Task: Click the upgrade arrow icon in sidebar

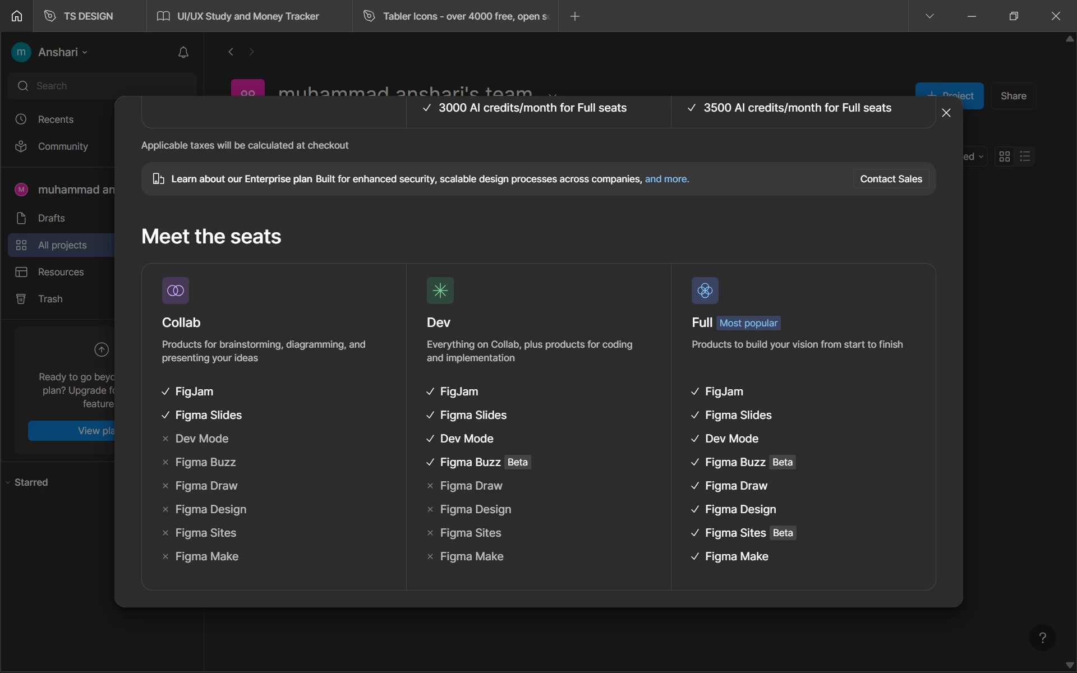Action: 101,349
